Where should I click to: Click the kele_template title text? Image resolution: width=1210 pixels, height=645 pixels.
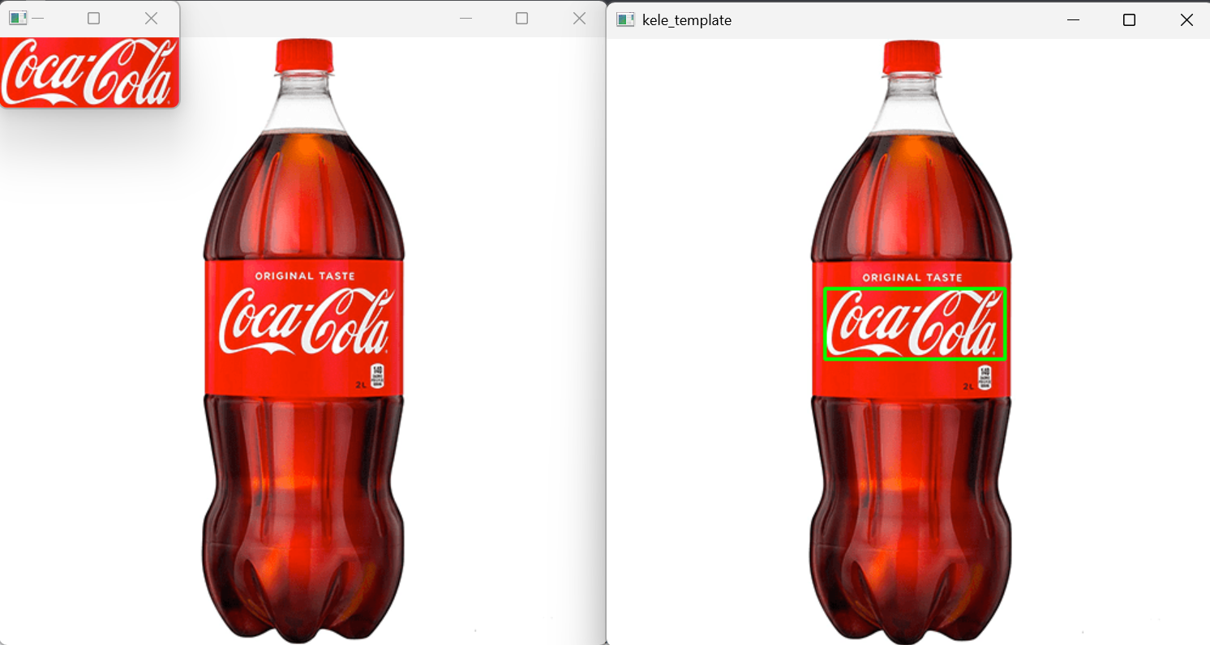[x=687, y=20]
